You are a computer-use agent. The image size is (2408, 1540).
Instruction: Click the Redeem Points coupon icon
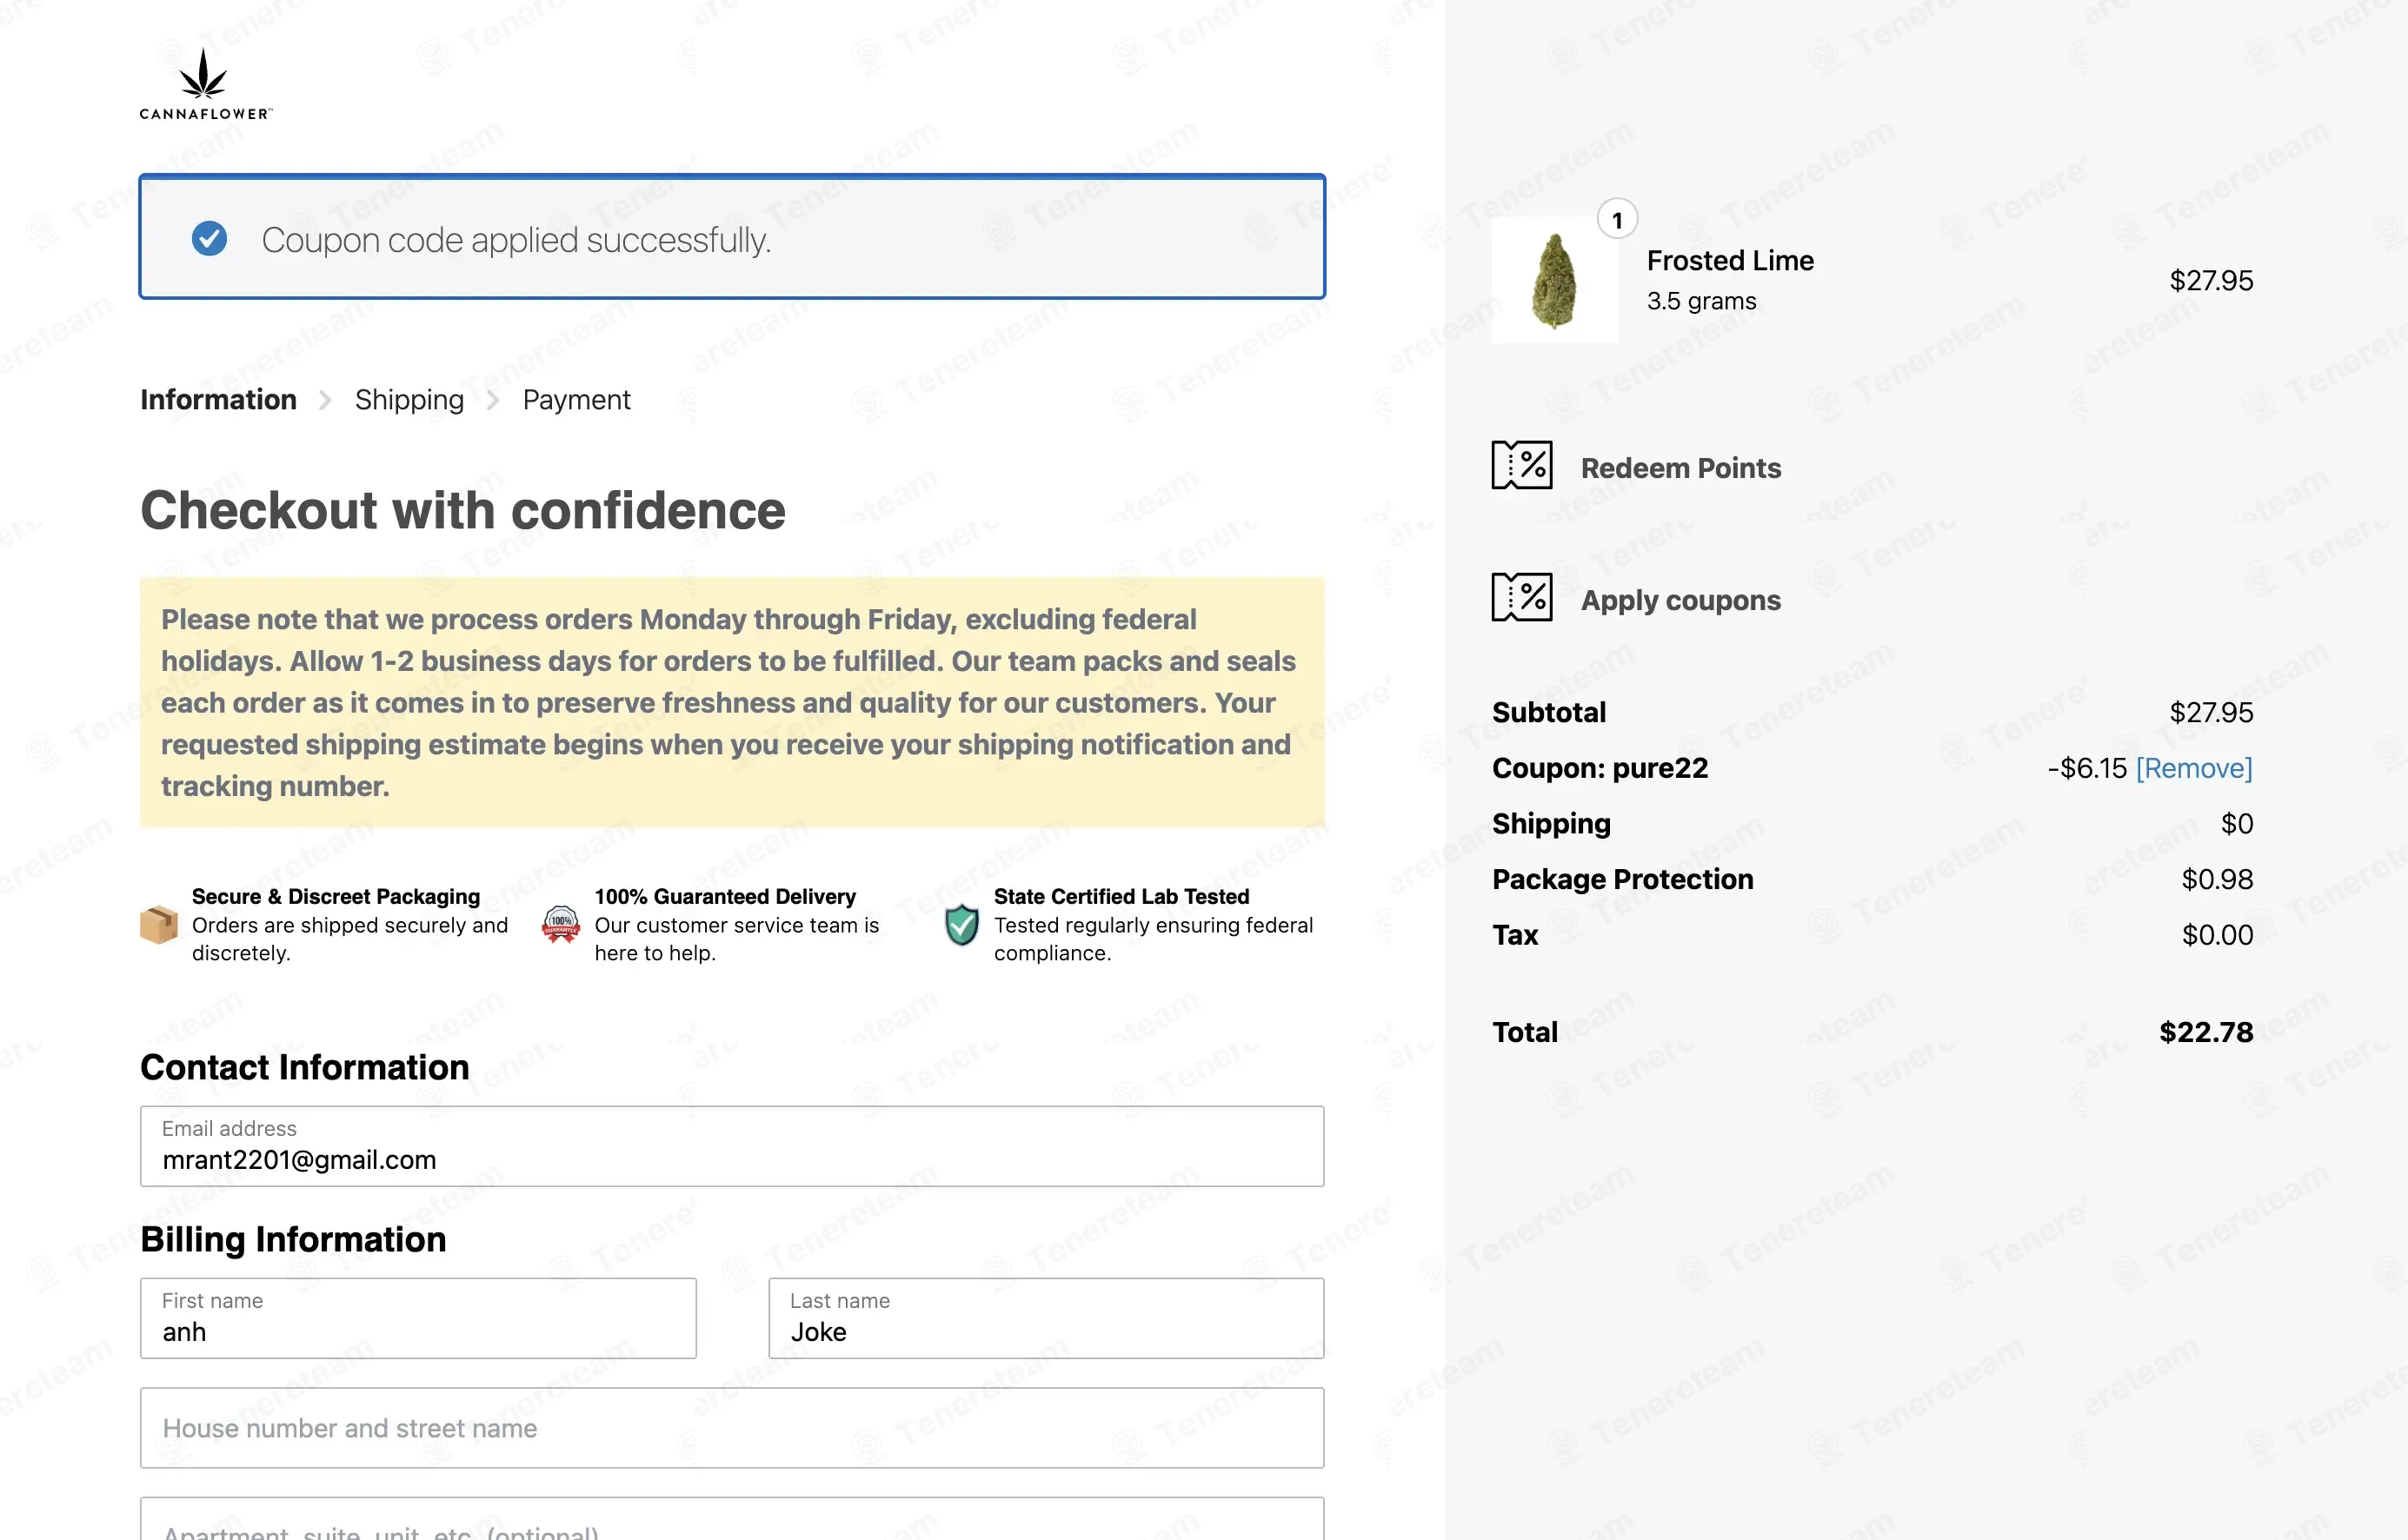[1521, 465]
